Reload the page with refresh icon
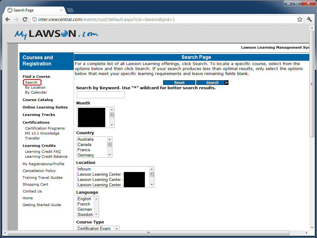The width and height of the screenshot is (317, 238). (x=25, y=20)
